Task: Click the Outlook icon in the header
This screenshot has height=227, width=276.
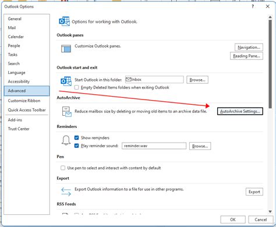Action: [x=64, y=22]
